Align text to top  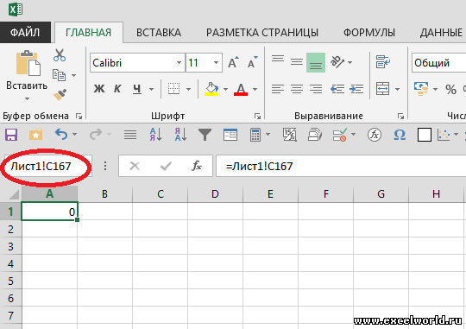point(278,59)
